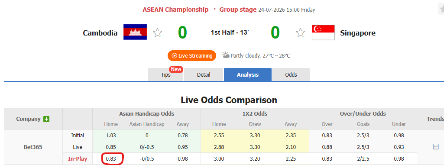Favorite Singapore with the star icon
444x165 pixels.
click(301, 33)
